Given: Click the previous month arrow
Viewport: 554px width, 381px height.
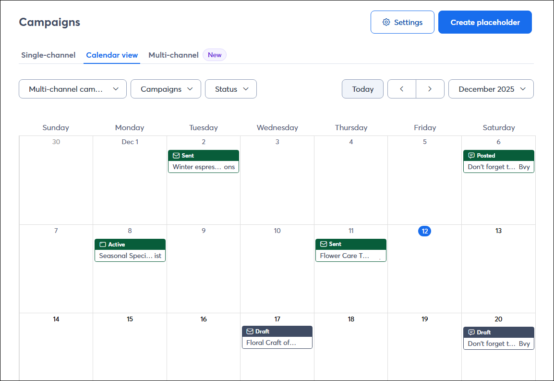Looking at the screenshot, I should pyautogui.click(x=402, y=89).
